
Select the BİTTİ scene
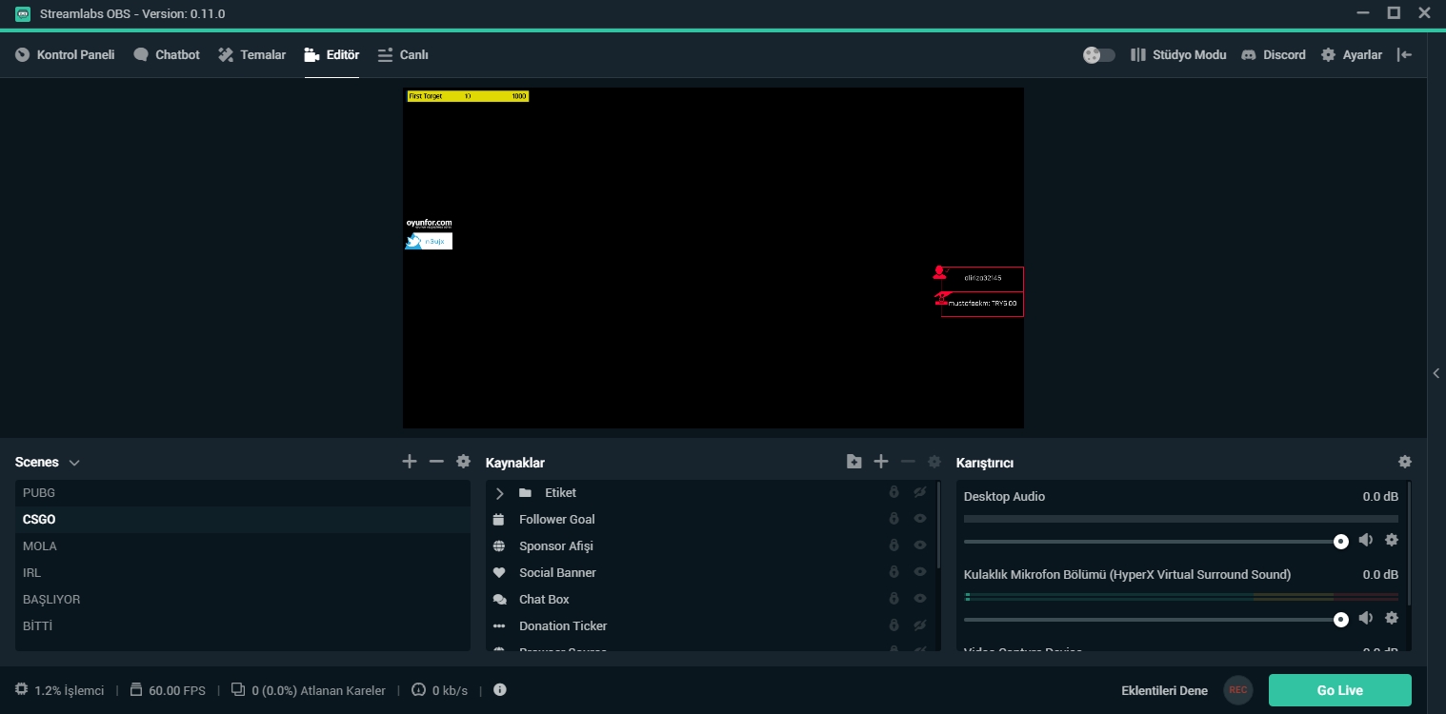click(243, 625)
